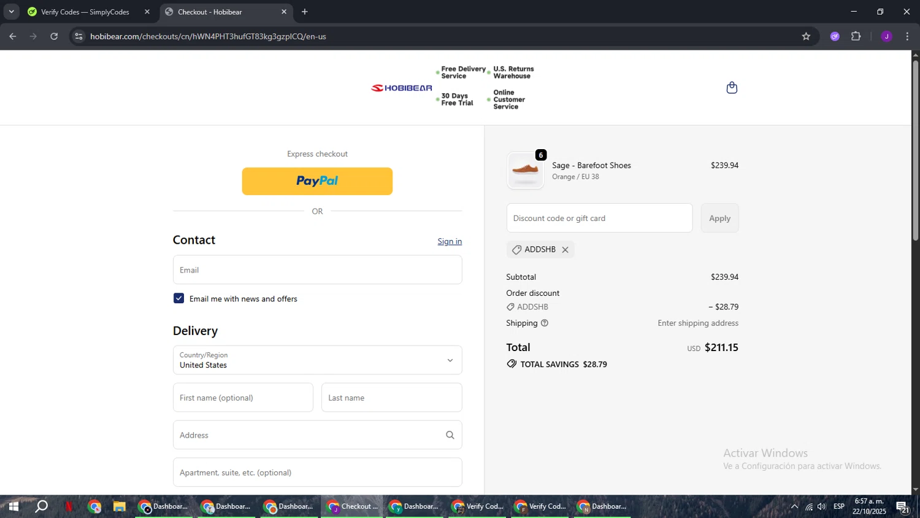Open the first Verify Cod... taskbar window
Image resolution: width=920 pixels, height=518 pixels.
click(x=477, y=506)
